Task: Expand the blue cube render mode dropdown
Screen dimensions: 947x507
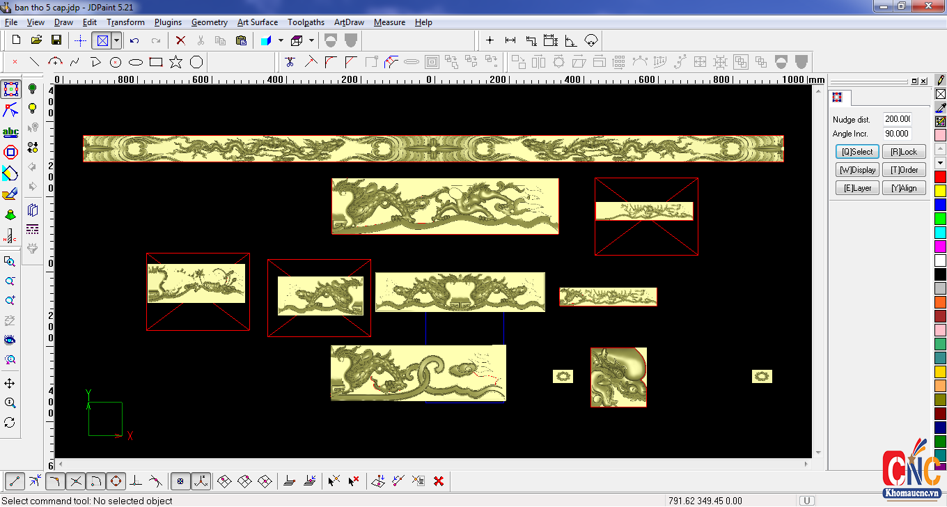Action: tap(281, 40)
